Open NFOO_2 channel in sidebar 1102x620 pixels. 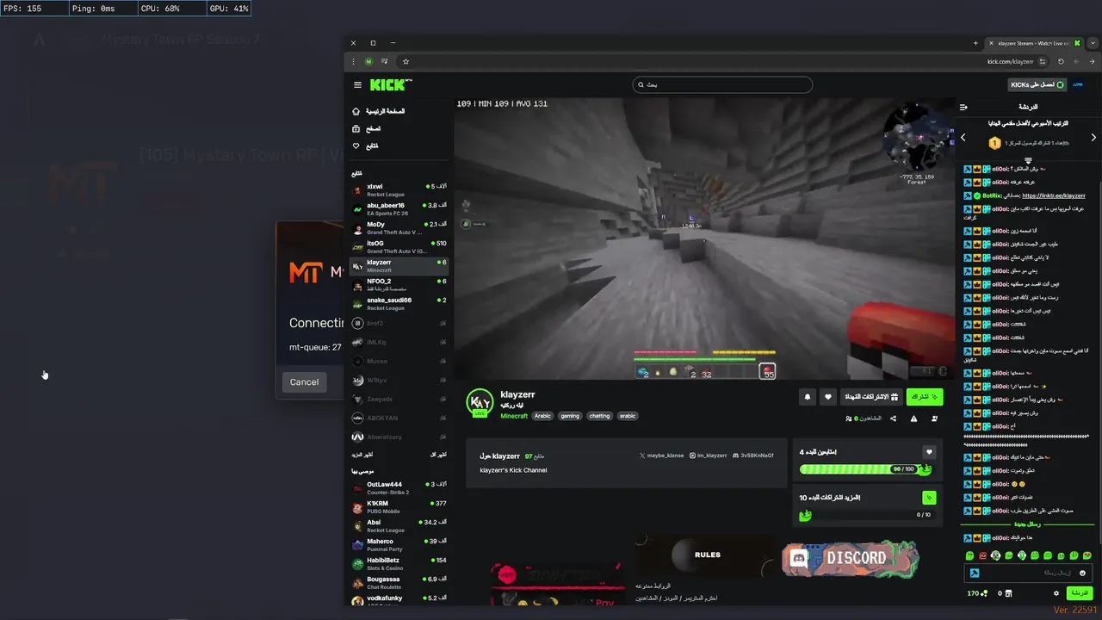(399, 285)
